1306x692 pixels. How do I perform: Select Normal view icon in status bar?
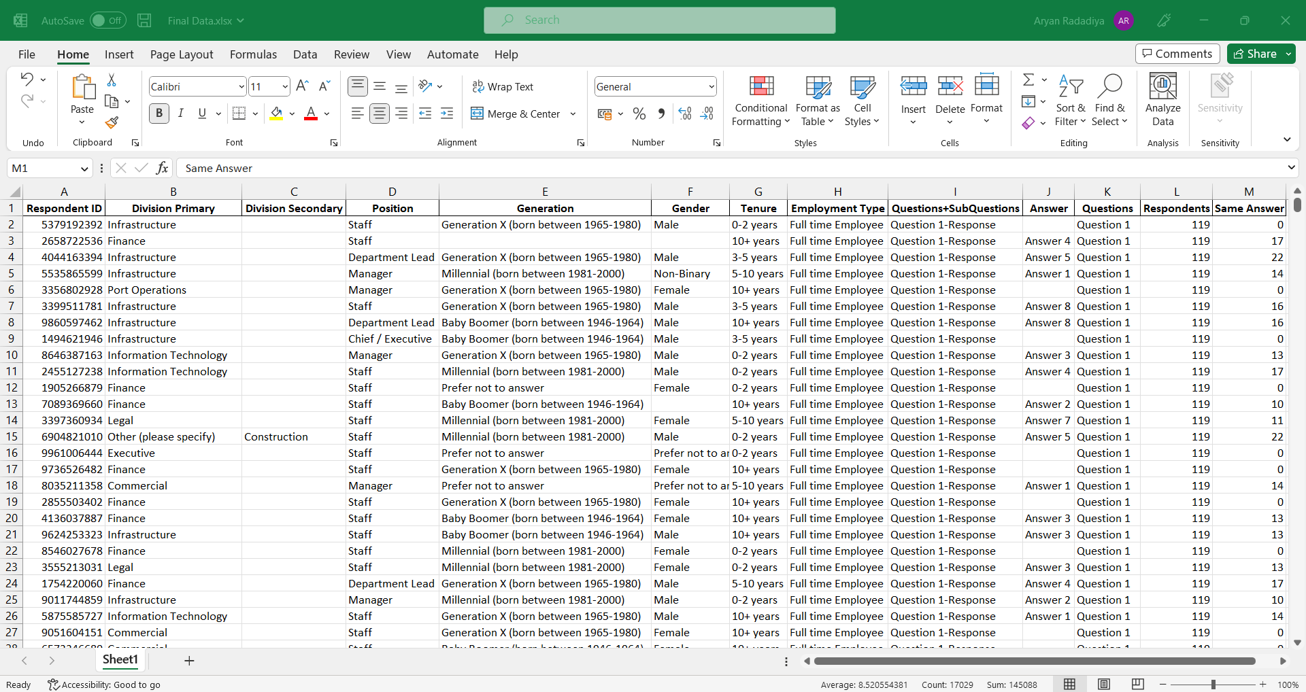pos(1070,684)
